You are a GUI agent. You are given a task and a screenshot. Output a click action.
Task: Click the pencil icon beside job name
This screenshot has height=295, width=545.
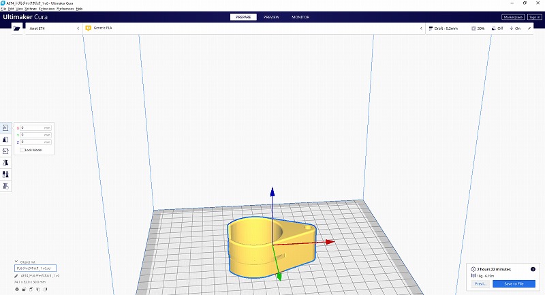[x=16, y=275]
